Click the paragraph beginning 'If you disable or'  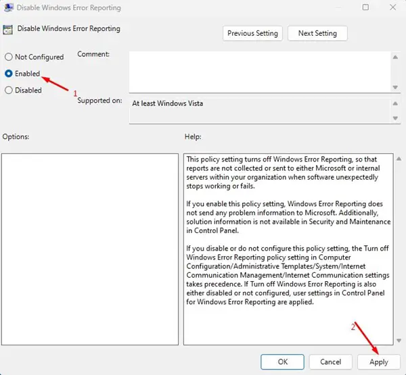(288, 275)
